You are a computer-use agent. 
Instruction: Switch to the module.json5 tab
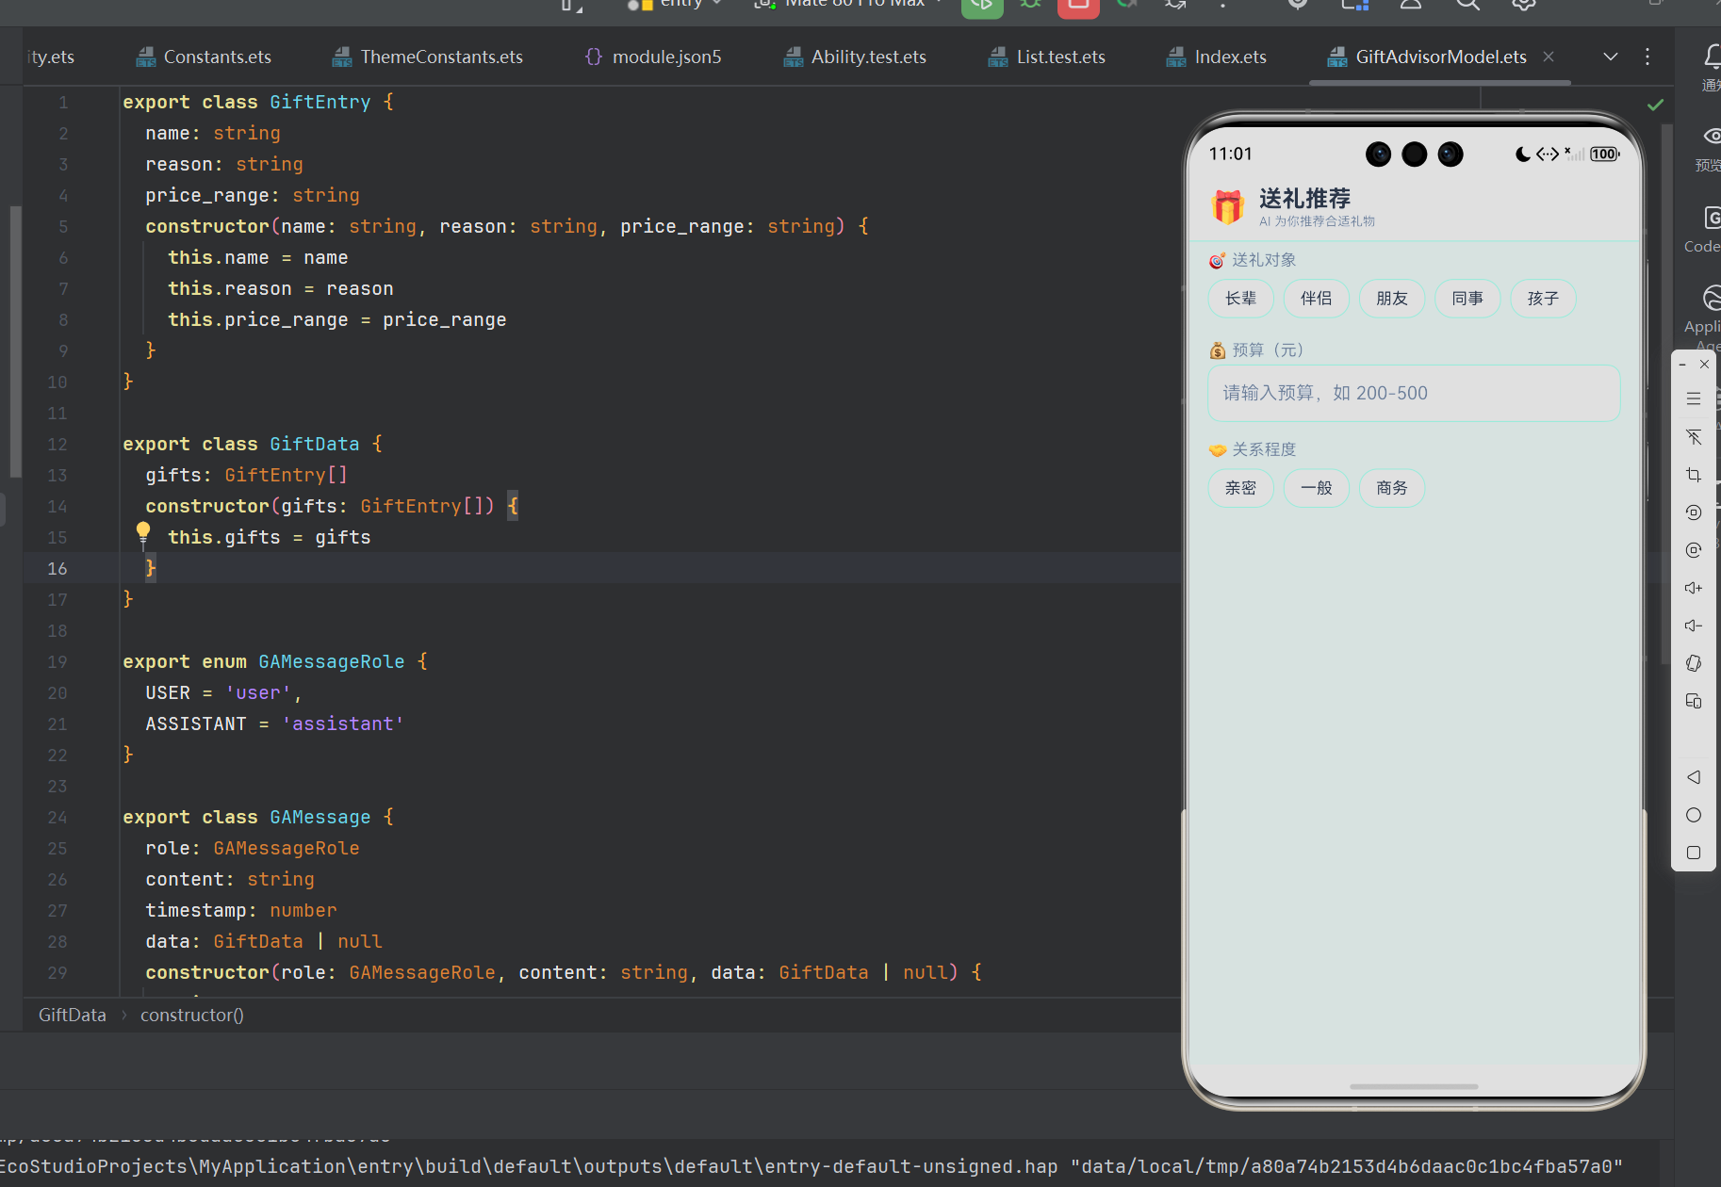click(653, 57)
